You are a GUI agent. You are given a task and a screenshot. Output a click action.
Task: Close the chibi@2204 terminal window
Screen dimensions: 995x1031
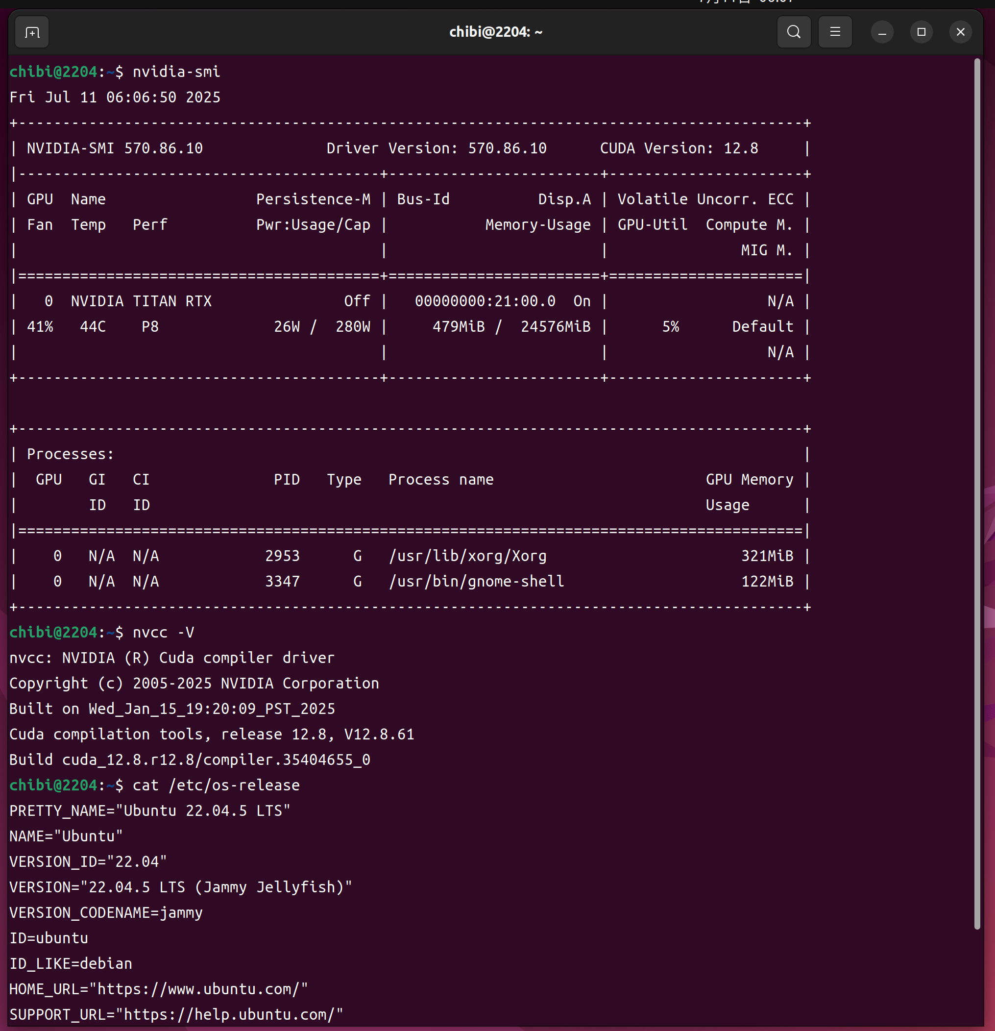[x=960, y=32]
